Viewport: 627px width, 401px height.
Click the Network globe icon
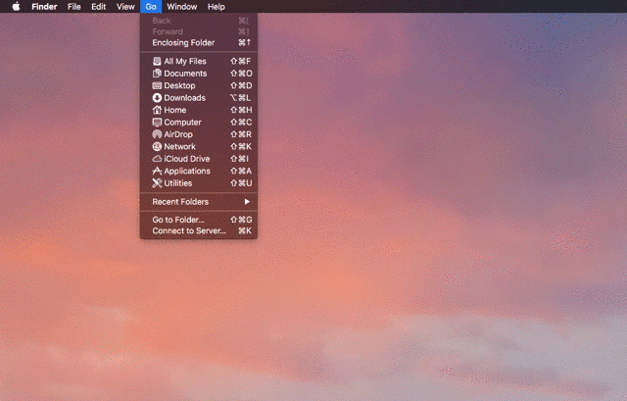click(x=157, y=146)
